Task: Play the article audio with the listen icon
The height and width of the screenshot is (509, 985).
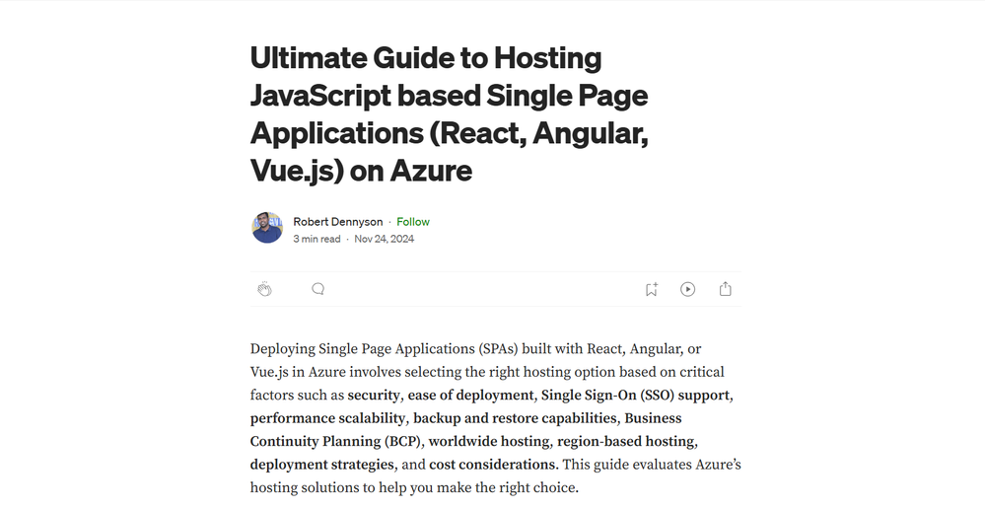Action: coord(688,289)
